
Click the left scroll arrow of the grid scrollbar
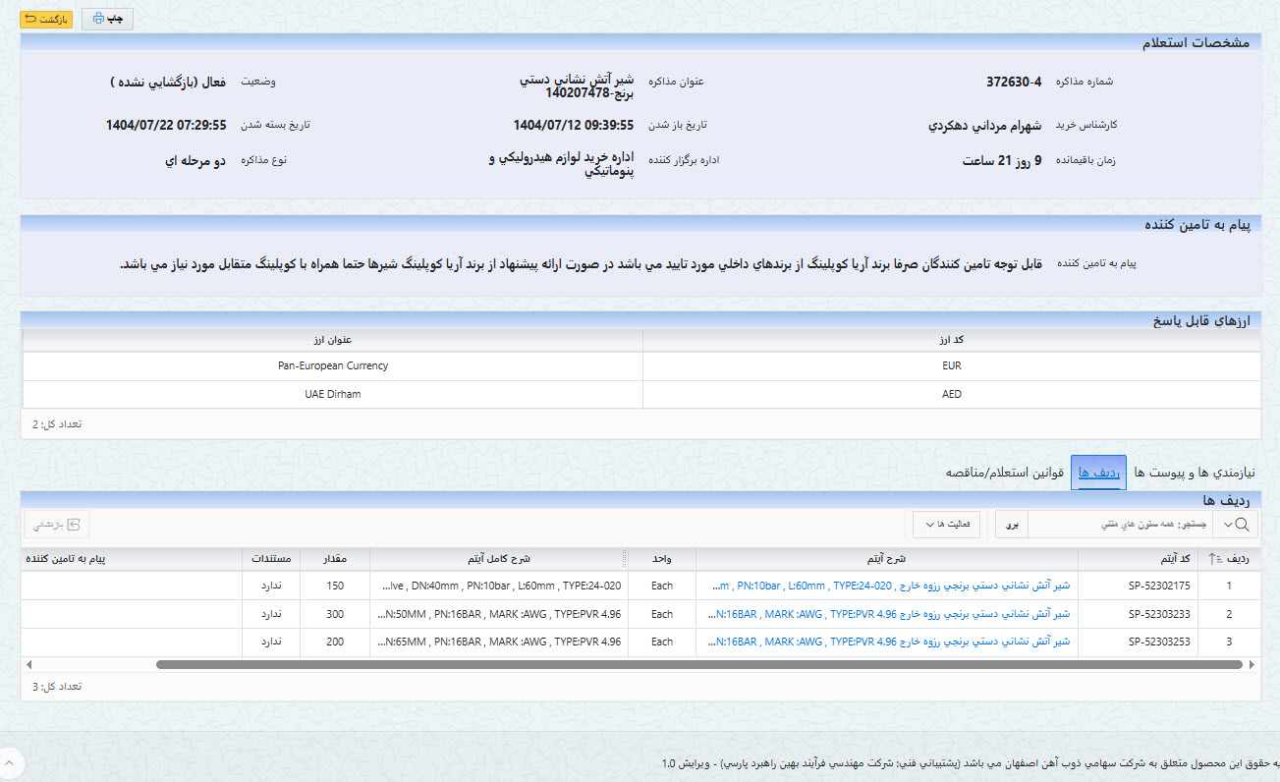pyautogui.click(x=28, y=664)
